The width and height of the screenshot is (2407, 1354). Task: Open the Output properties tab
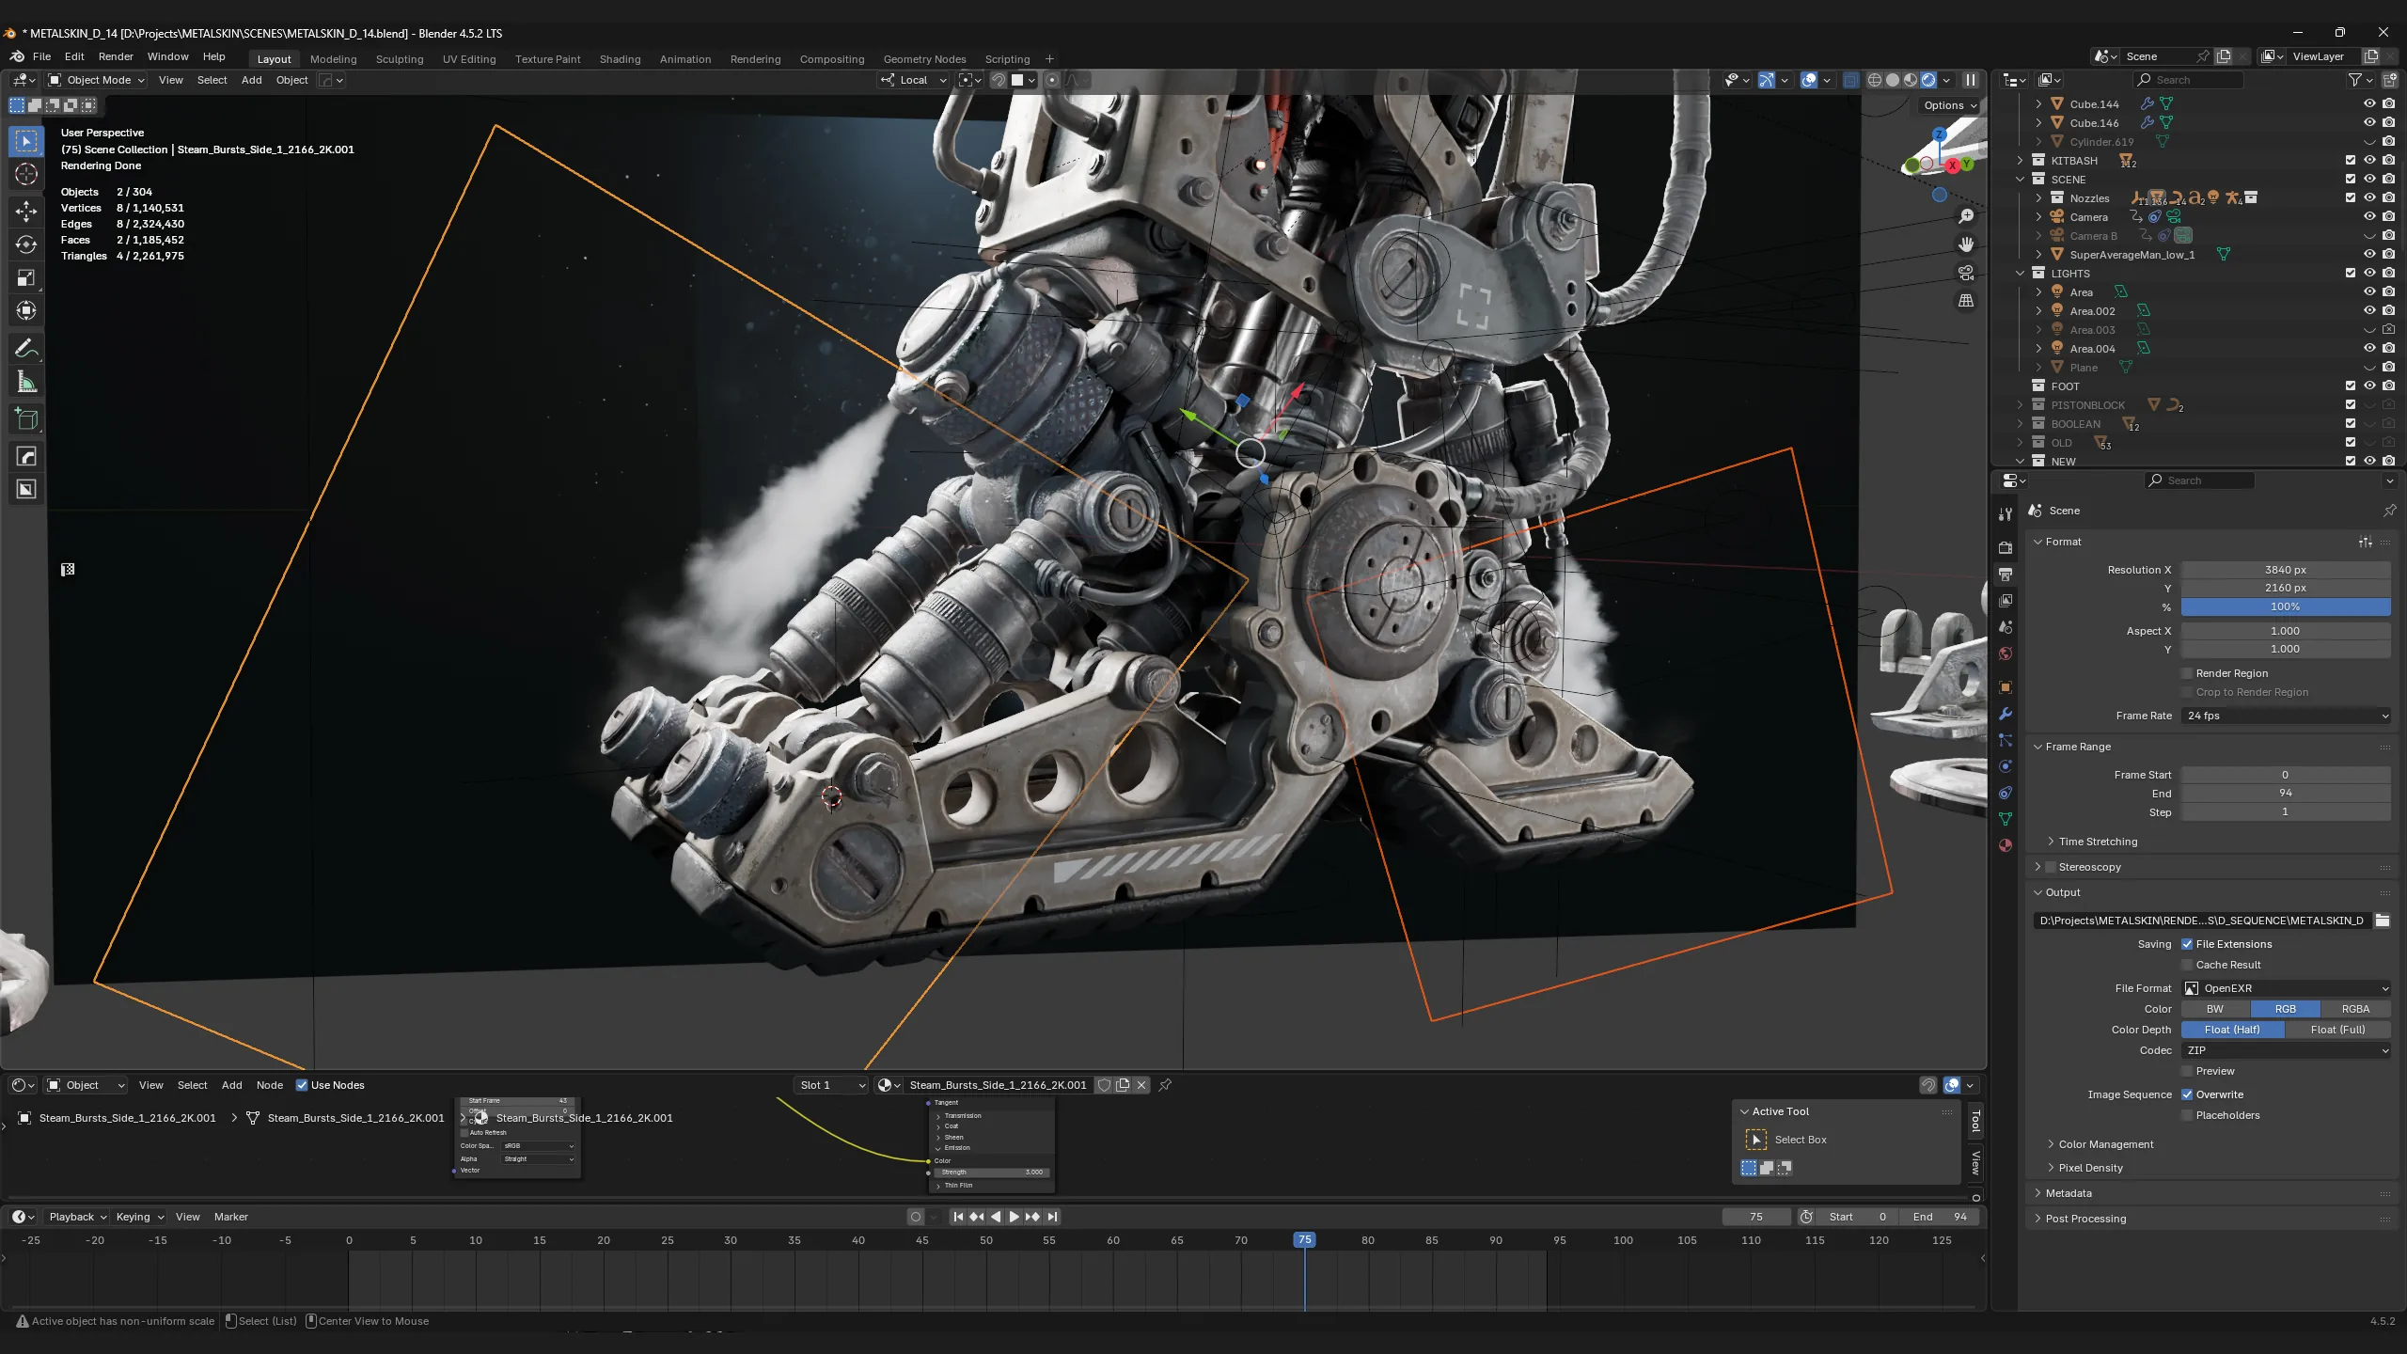(x=2006, y=574)
